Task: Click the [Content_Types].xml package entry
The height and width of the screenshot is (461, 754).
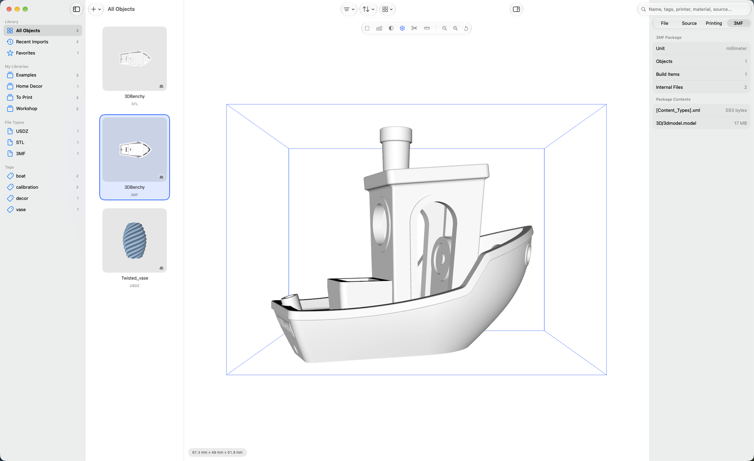Action: pos(701,110)
